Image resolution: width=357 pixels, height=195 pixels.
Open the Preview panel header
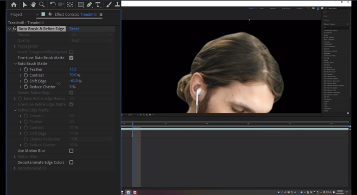point(326,20)
